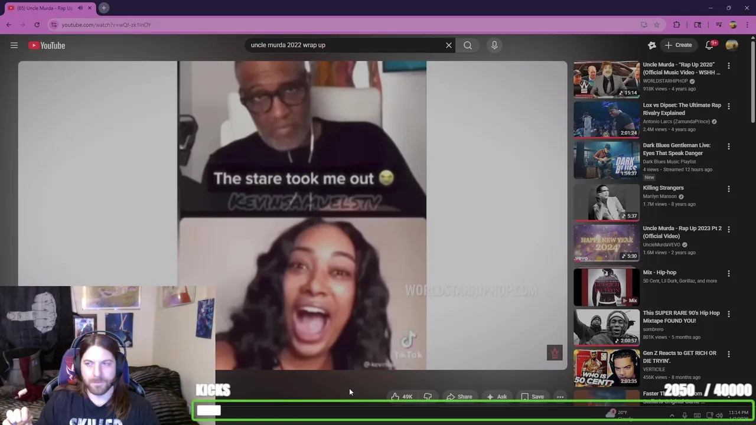
Task: Share the video
Action: 459,397
